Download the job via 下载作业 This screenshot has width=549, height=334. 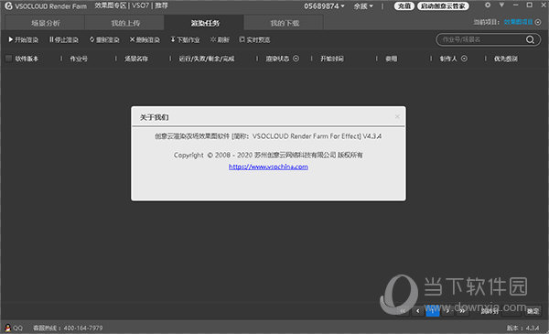pyautogui.click(x=185, y=40)
